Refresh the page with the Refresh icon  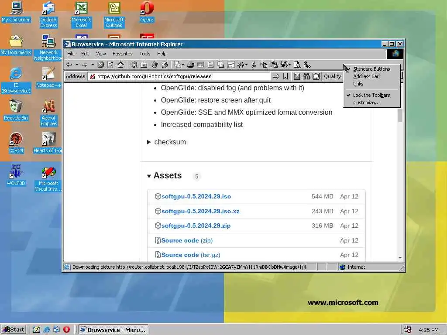point(110,65)
